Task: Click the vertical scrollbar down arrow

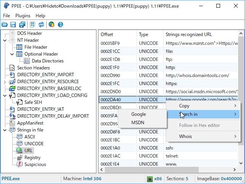Action: pyautogui.click(x=241, y=163)
